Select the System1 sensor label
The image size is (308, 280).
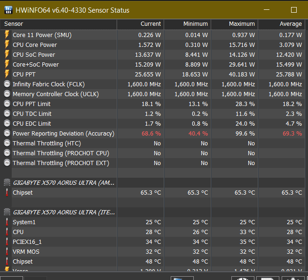[24, 222]
